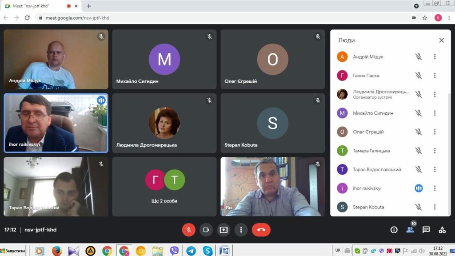Toggle the camera in the call bar

point(206,230)
